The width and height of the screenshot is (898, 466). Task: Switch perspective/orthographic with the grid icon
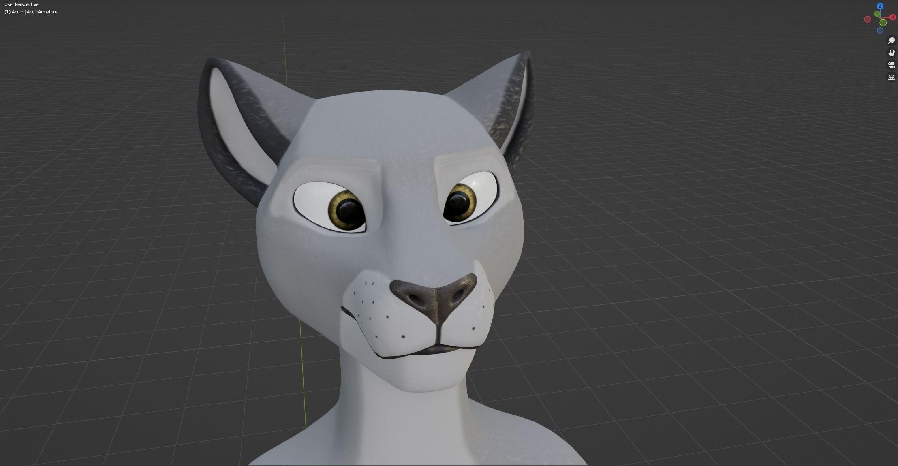[x=892, y=77]
